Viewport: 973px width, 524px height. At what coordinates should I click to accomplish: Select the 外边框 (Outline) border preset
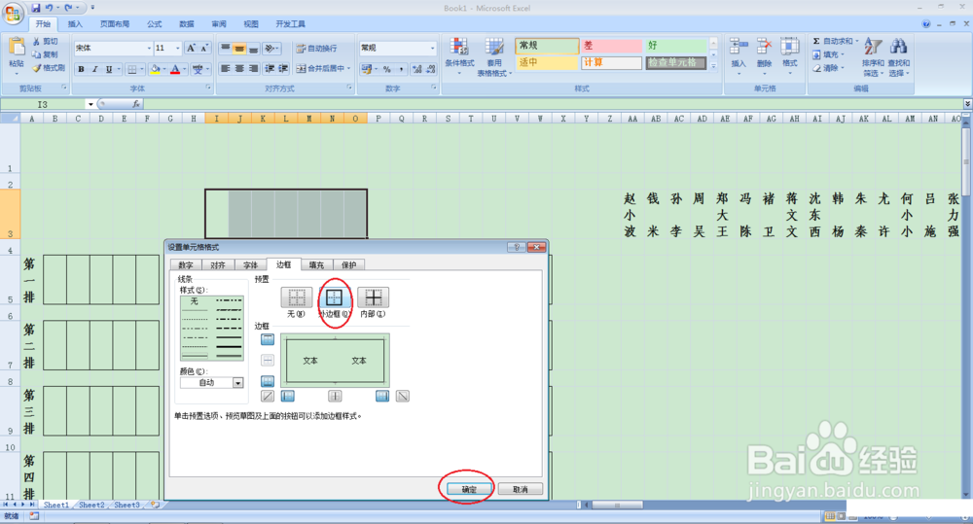point(334,297)
